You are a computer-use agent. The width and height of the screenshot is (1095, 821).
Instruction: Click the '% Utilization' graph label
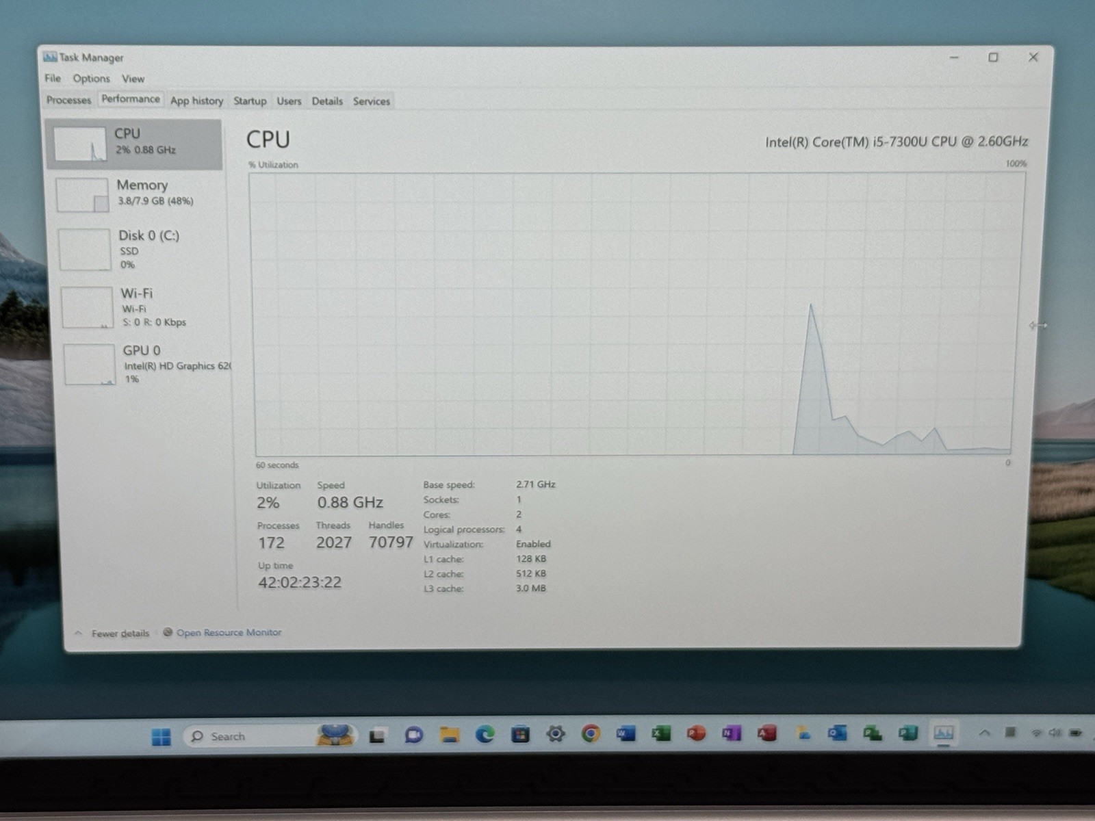[x=273, y=165]
